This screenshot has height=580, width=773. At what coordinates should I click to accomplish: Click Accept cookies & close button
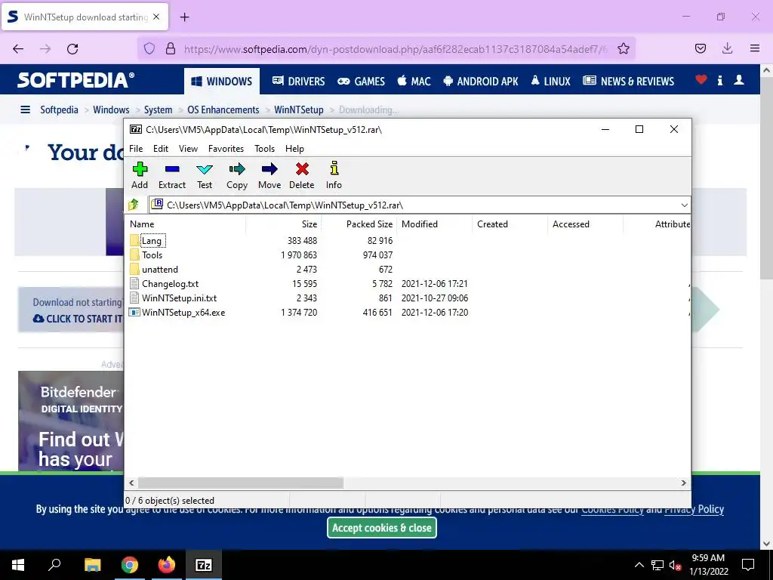pyautogui.click(x=381, y=528)
